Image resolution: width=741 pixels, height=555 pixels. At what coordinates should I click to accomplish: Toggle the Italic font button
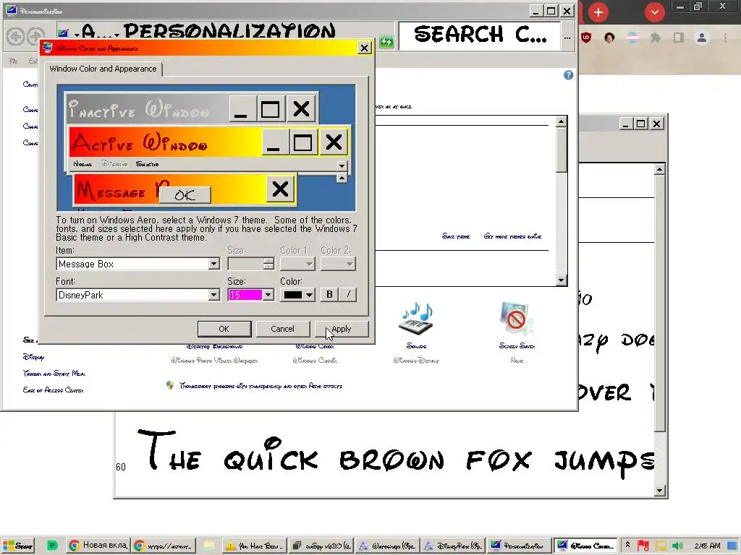point(348,295)
